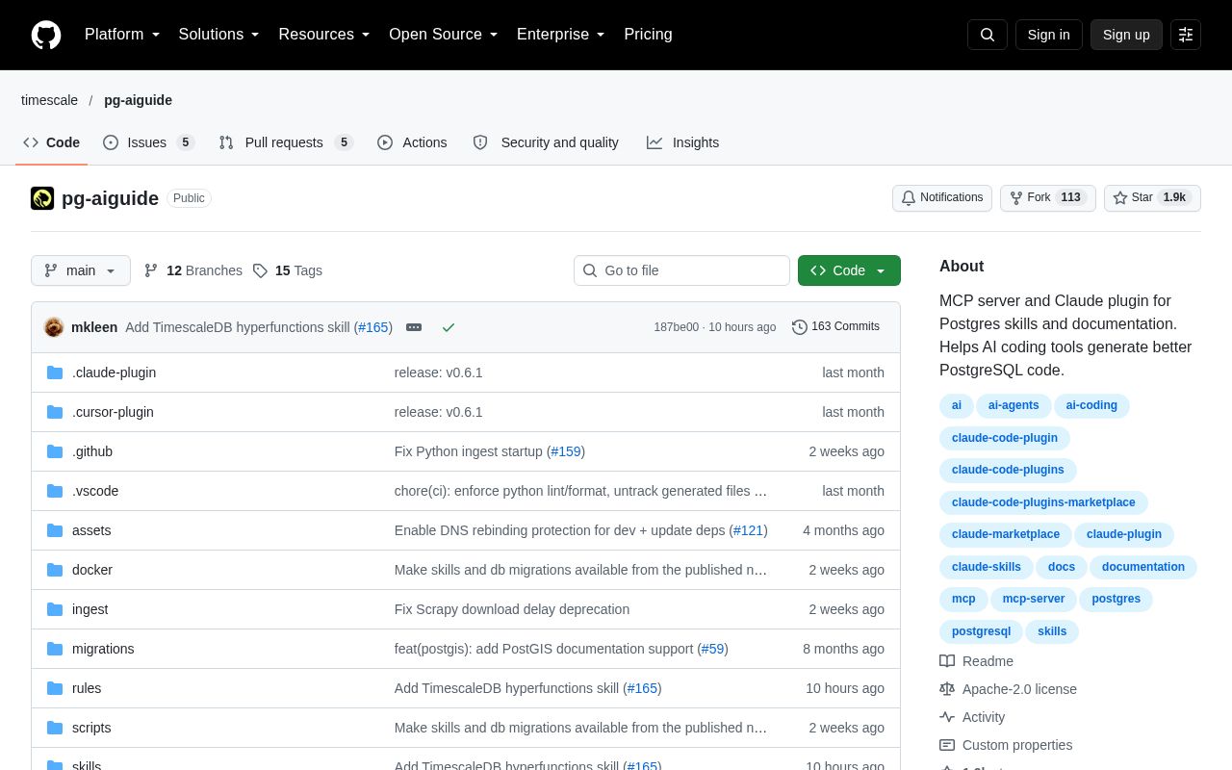Expand the Resources menu
The width and height of the screenshot is (1232, 770).
[324, 35]
